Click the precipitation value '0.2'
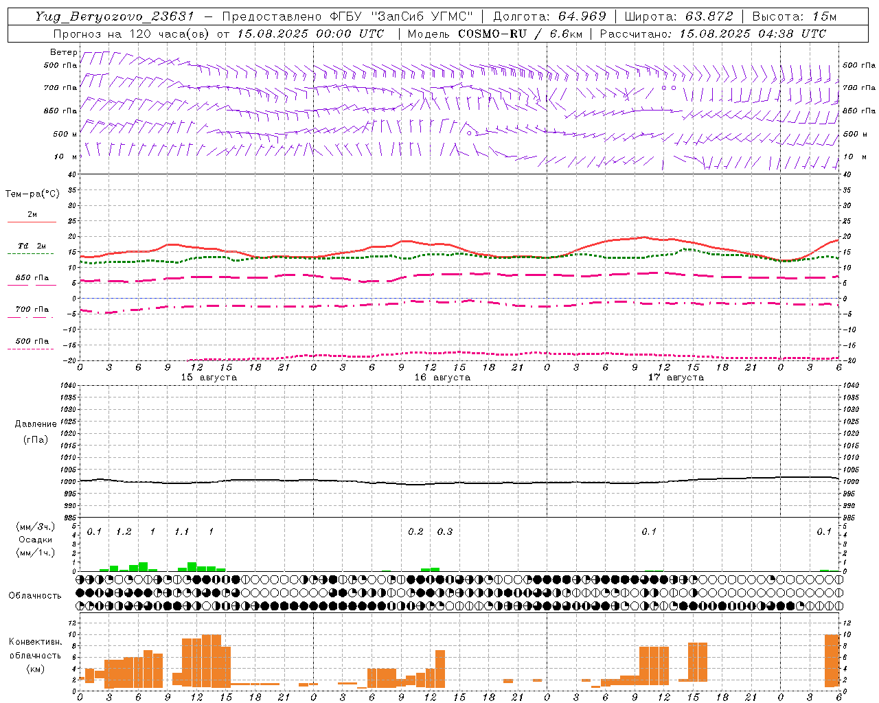 415,532
